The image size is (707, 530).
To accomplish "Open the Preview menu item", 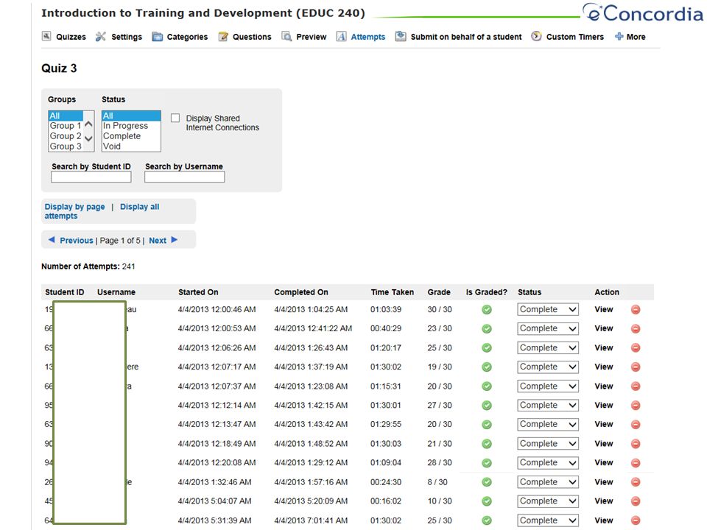I will tap(311, 37).
